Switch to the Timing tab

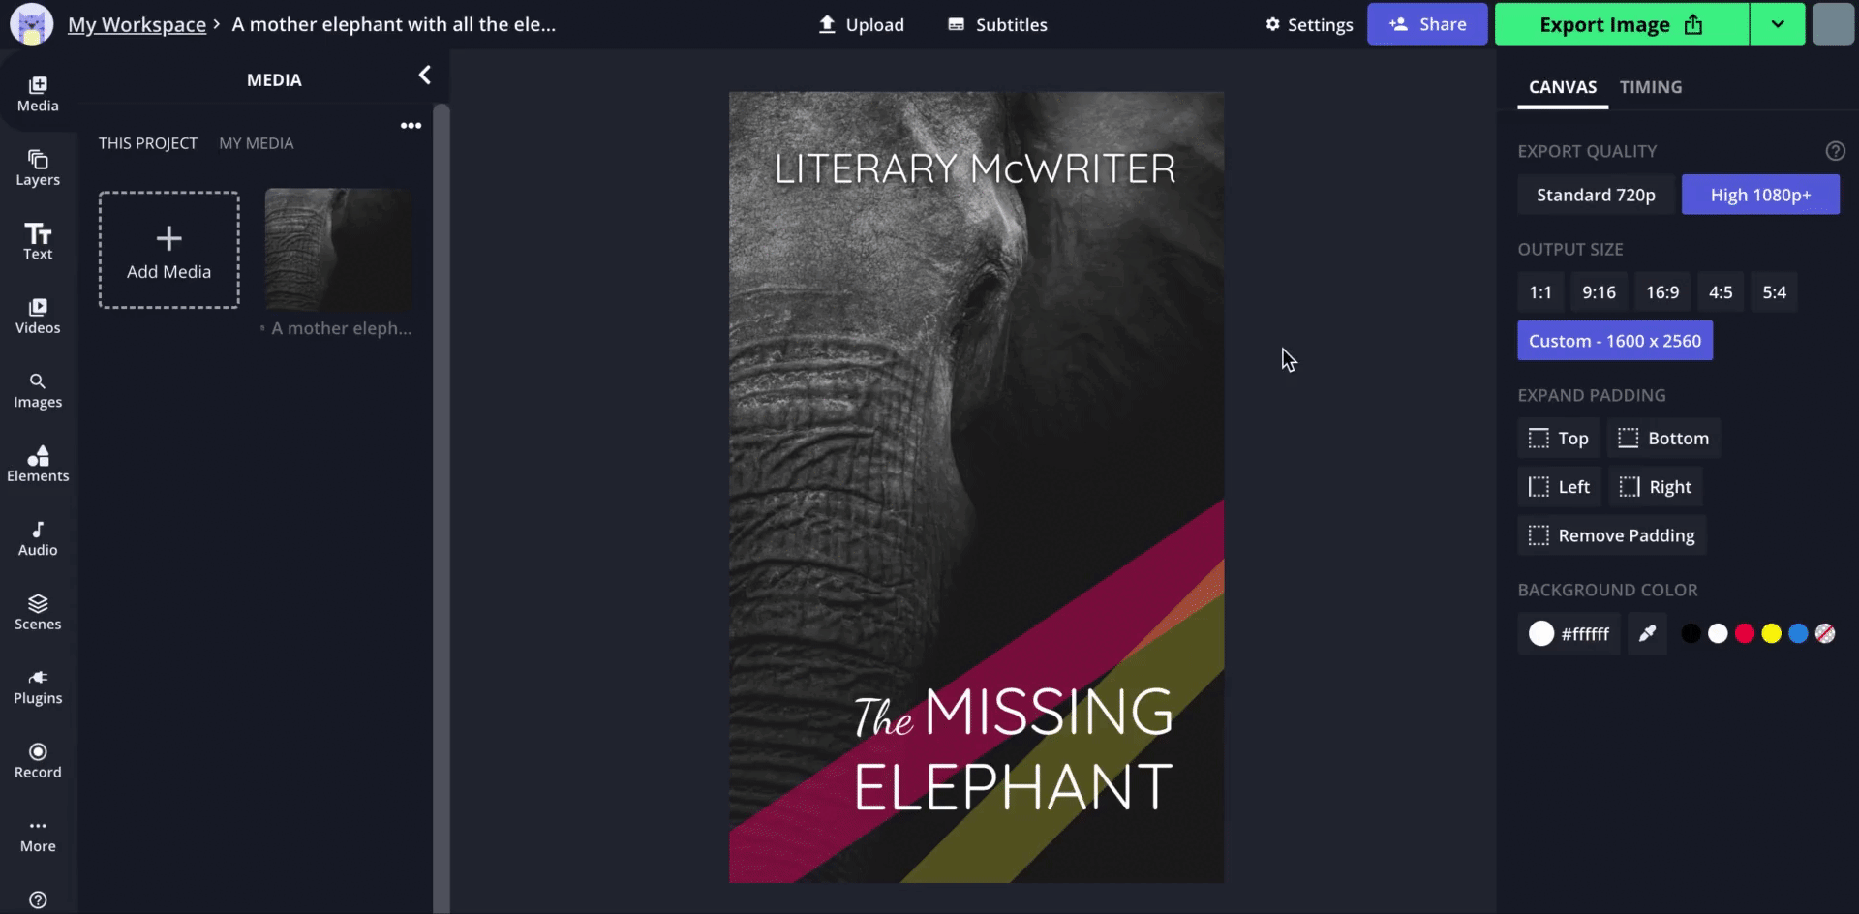[1650, 87]
